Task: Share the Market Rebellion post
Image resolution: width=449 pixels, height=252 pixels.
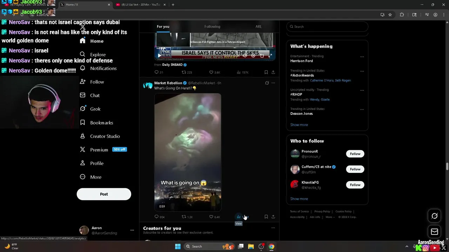Action: coord(273,217)
